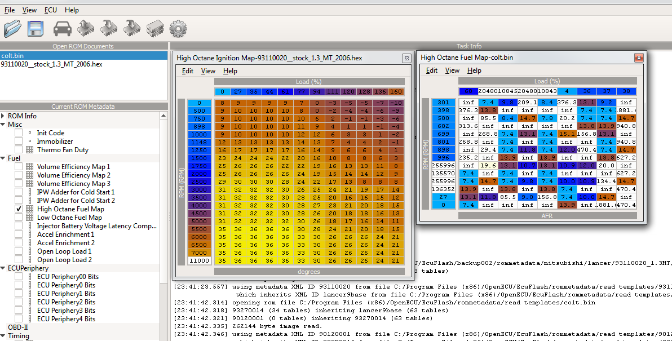Select 93110020__stock_1.3_MT_2006.hex in Open ROM Documents
The height and width of the screenshot is (341, 672).
point(52,64)
